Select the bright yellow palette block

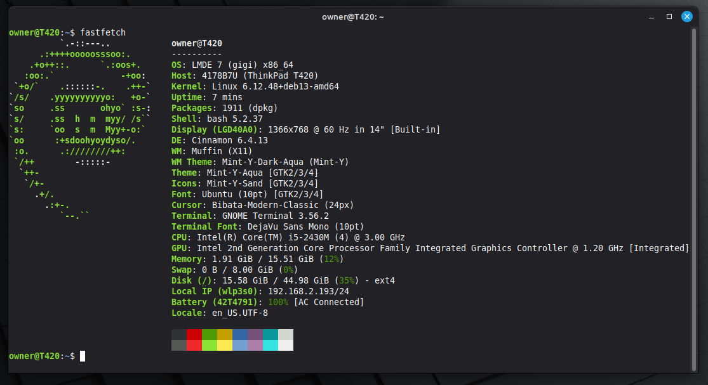click(225, 345)
